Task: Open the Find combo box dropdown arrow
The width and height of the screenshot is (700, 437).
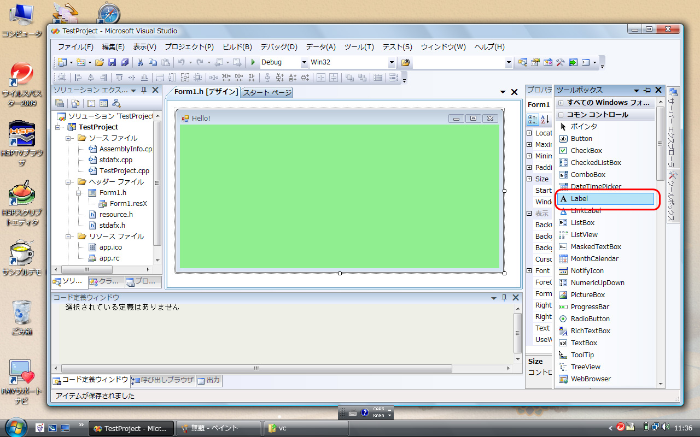Action: tap(509, 62)
